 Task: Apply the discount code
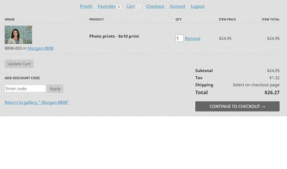click(x=55, y=89)
